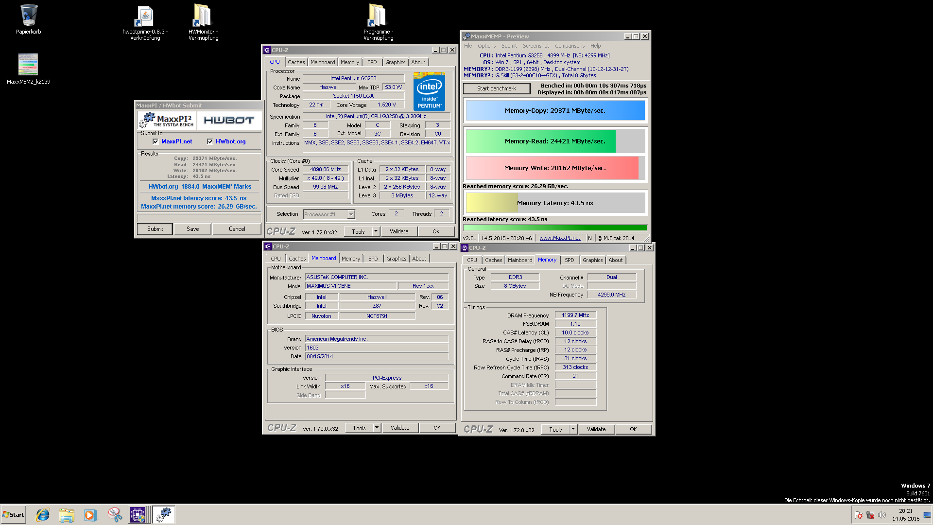
Task: Click Submit in HWbot Submit dialog
Action: (155, 229)
